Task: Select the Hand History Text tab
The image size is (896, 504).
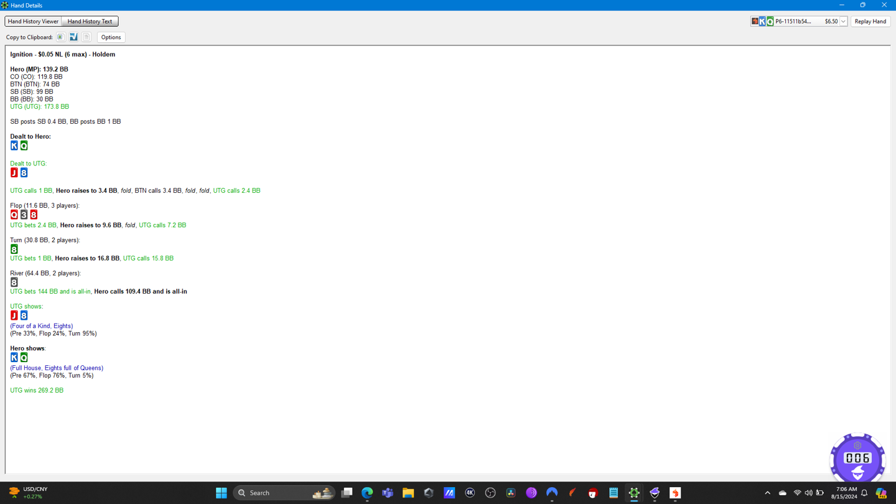Action: (90, 21)
